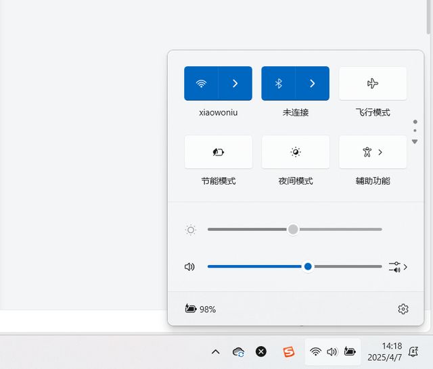Enable 飞行模式 airplane mode tile
The width and height of the screenshot is (433, 369).
click(x=373, y=83)
